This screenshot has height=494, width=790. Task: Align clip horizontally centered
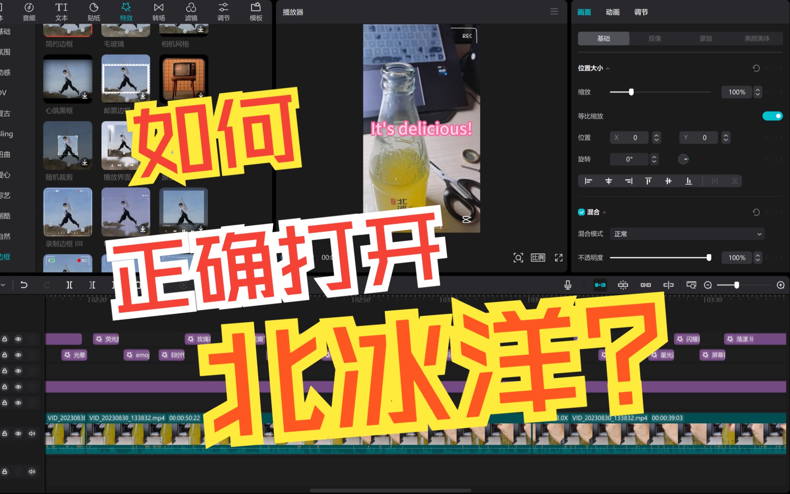pyautogui.click(x=609, y=181)
